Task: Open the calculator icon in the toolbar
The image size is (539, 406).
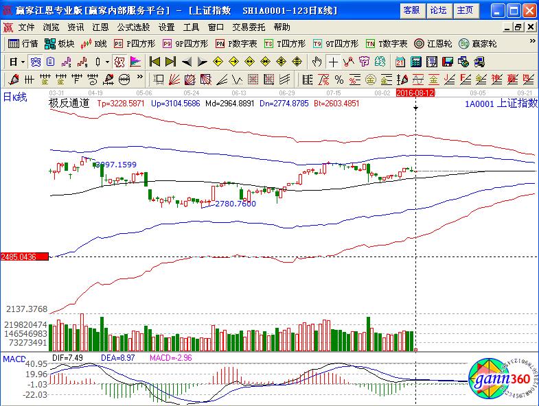Action: click(415, 61)
